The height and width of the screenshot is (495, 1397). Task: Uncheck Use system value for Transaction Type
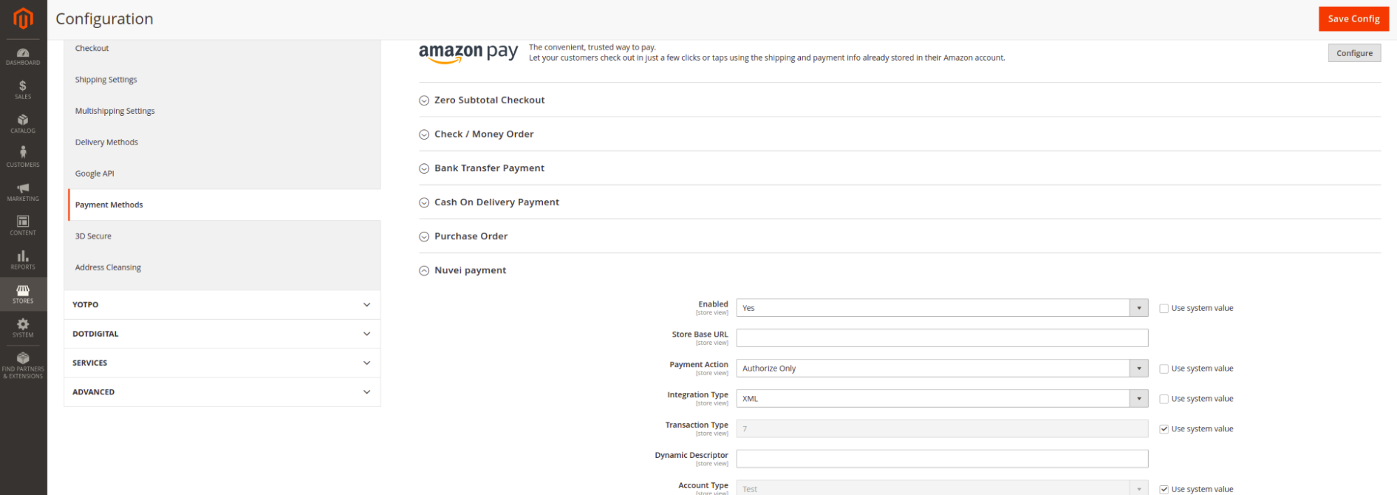coord(1164,429)
